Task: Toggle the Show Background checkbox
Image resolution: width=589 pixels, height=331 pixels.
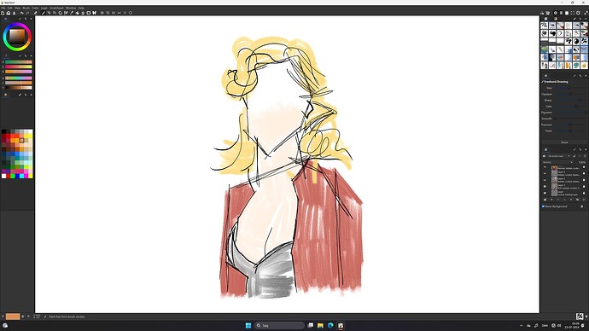Action: pyautogui.click(x=543, y=206)
